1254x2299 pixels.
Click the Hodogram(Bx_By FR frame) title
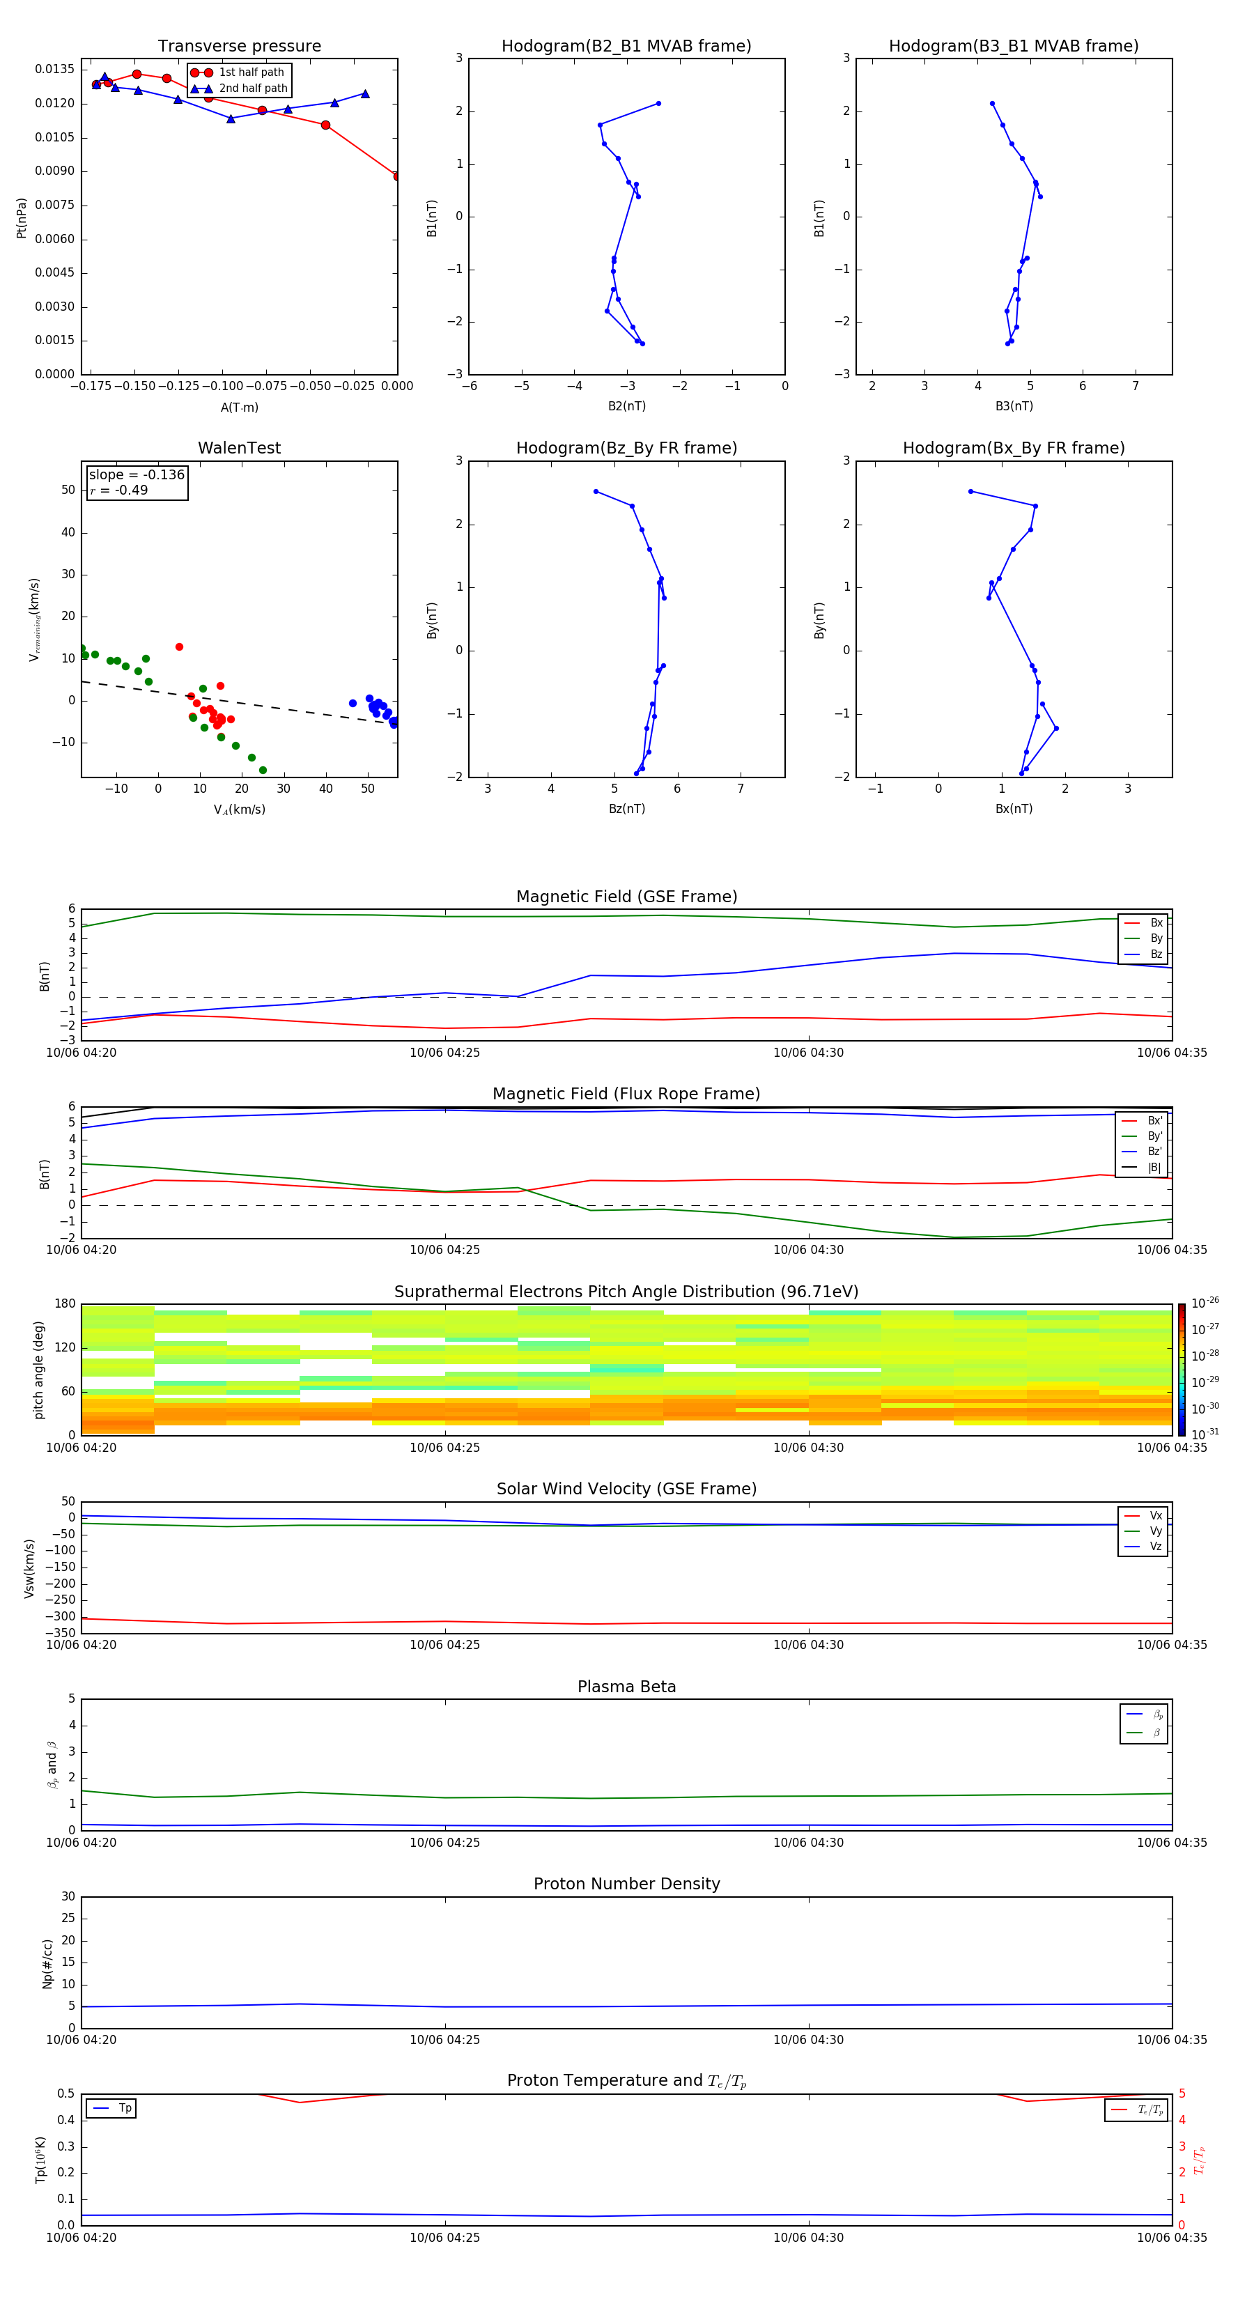pos(1014,448)
